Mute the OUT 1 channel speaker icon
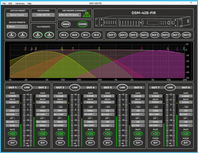The height and width of the screenshot is (153, 198). click(13, 134)
